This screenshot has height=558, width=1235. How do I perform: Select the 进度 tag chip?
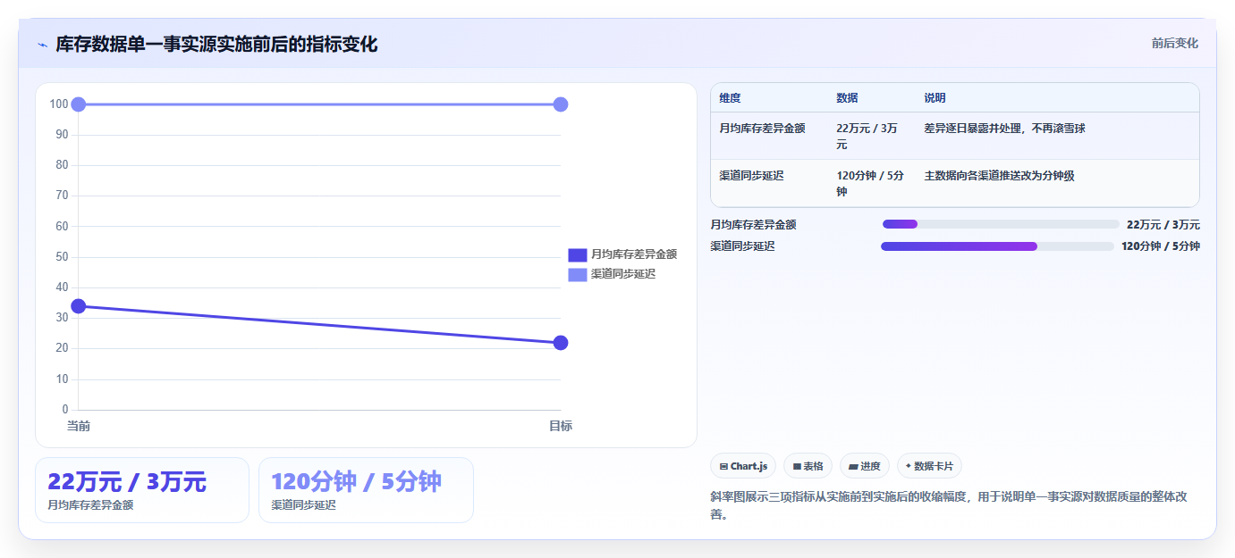point(865,466)
